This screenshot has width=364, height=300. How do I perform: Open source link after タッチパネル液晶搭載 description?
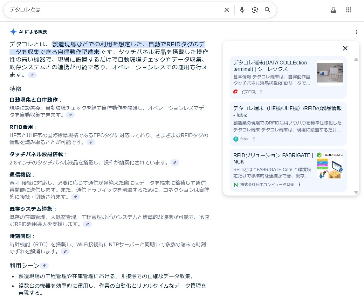pos(175,163)
